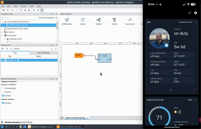Click the Tag Browser search magnifier icon
The width and height of the screenshot is (201, 129).
tap(7, 49)
